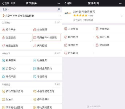Tap the 我的订单 person icon

pos(97,37)
